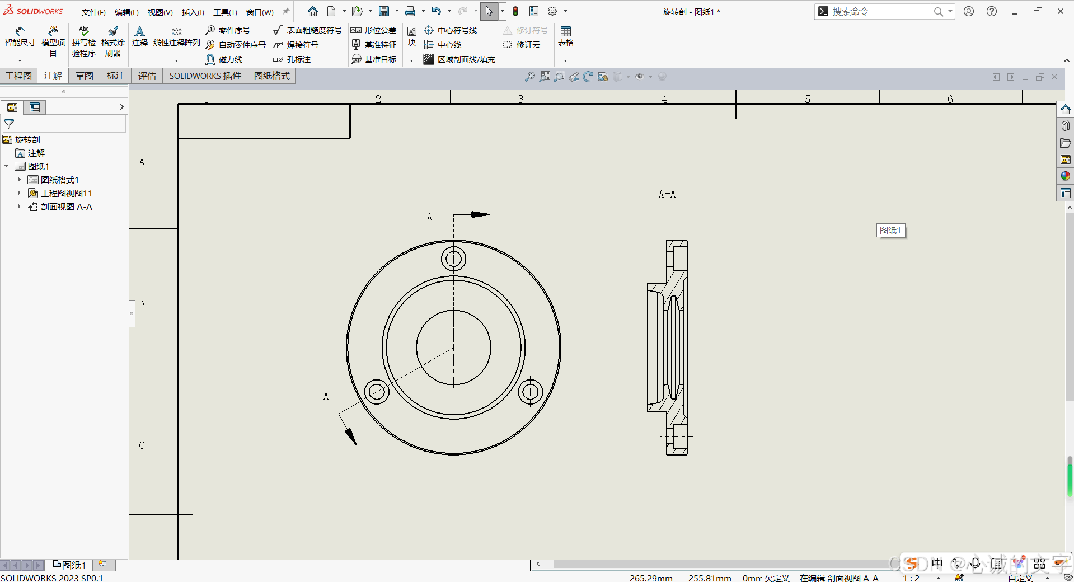The image size is (1074, 582).
Task: Open the 工具(T) menu
Action: click(225, 12)
